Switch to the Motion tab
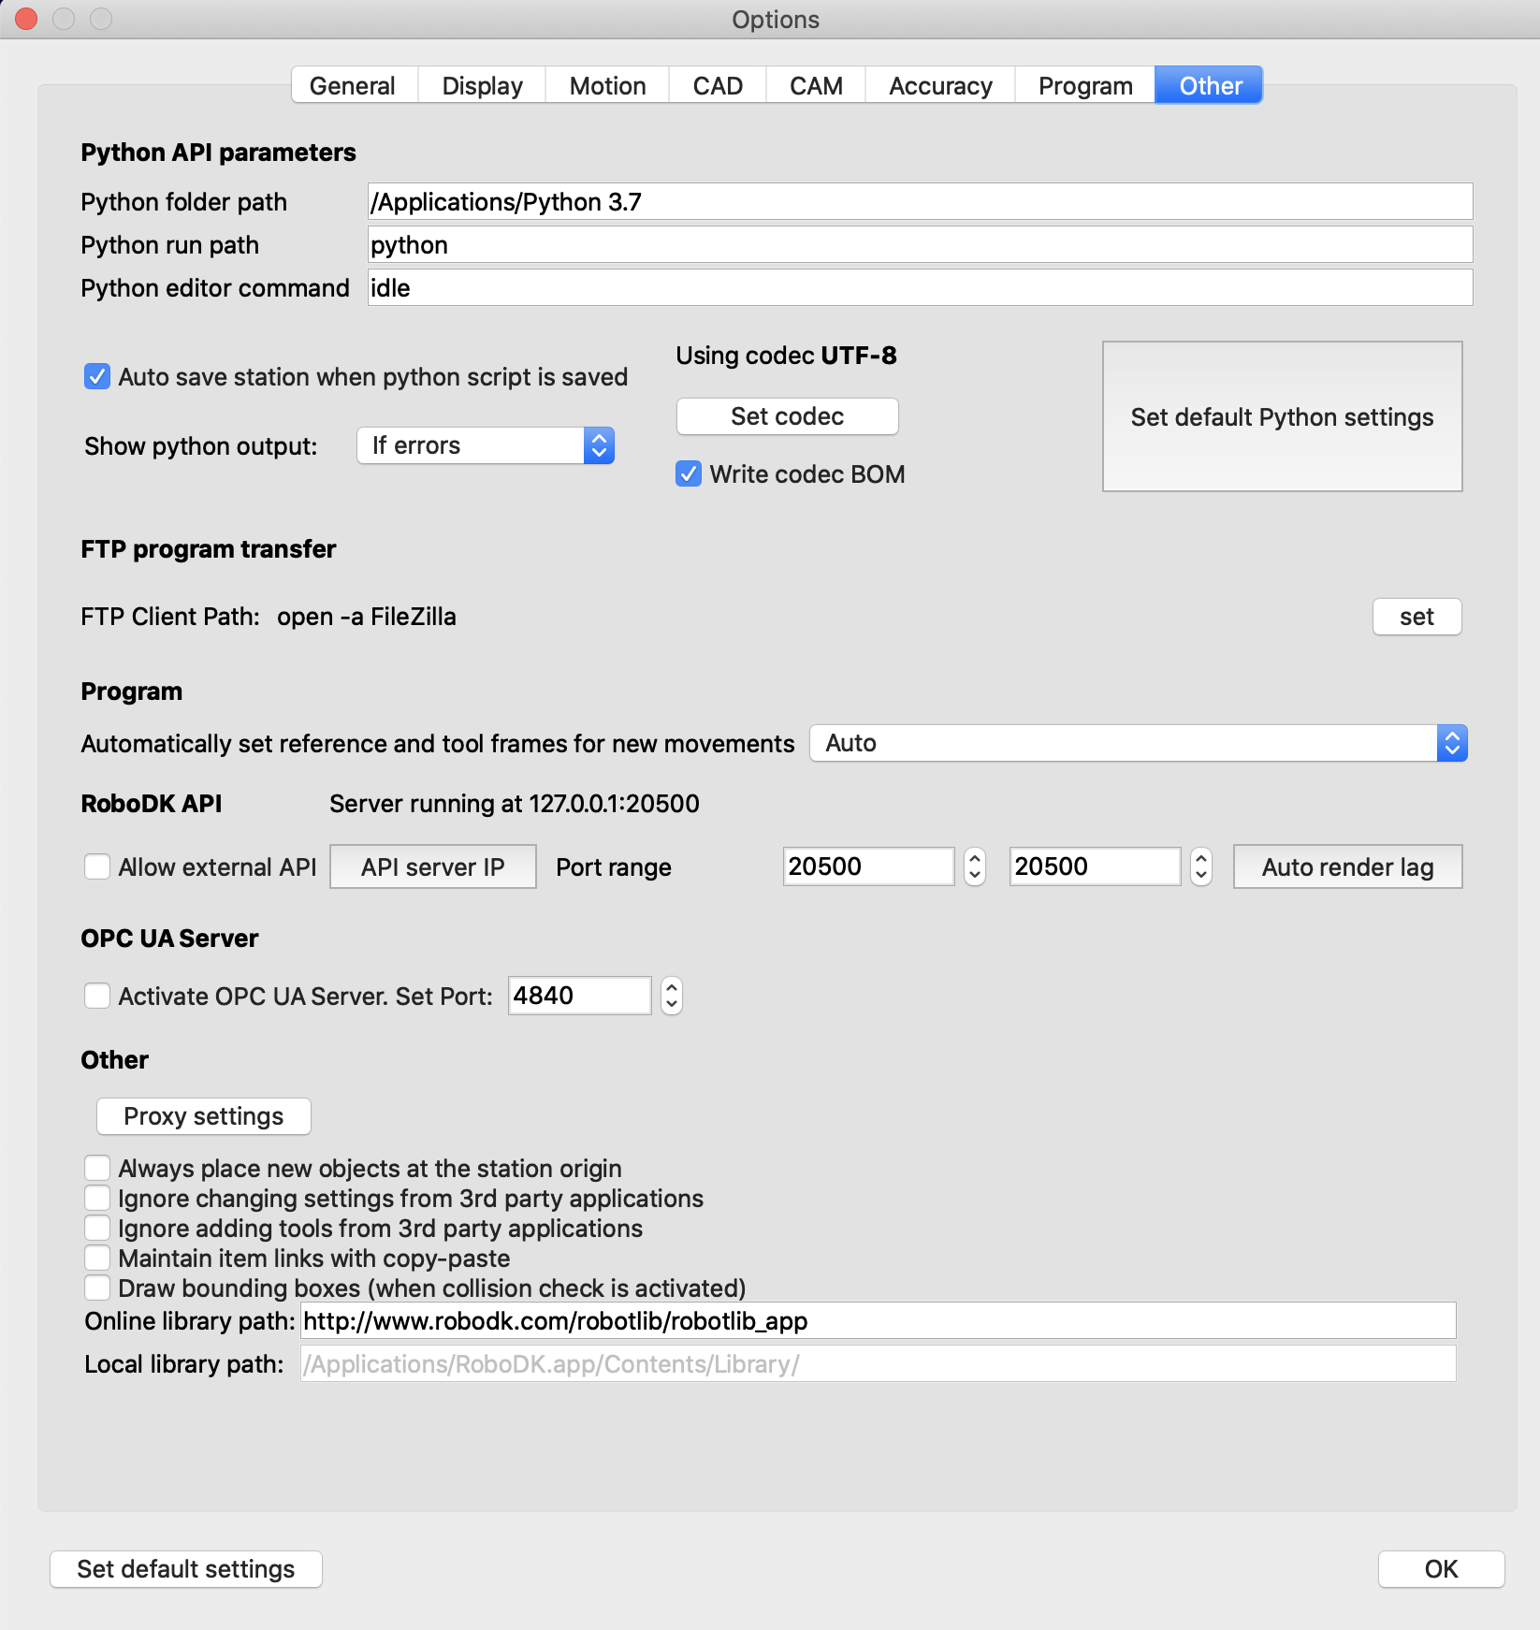 point(607,86)
